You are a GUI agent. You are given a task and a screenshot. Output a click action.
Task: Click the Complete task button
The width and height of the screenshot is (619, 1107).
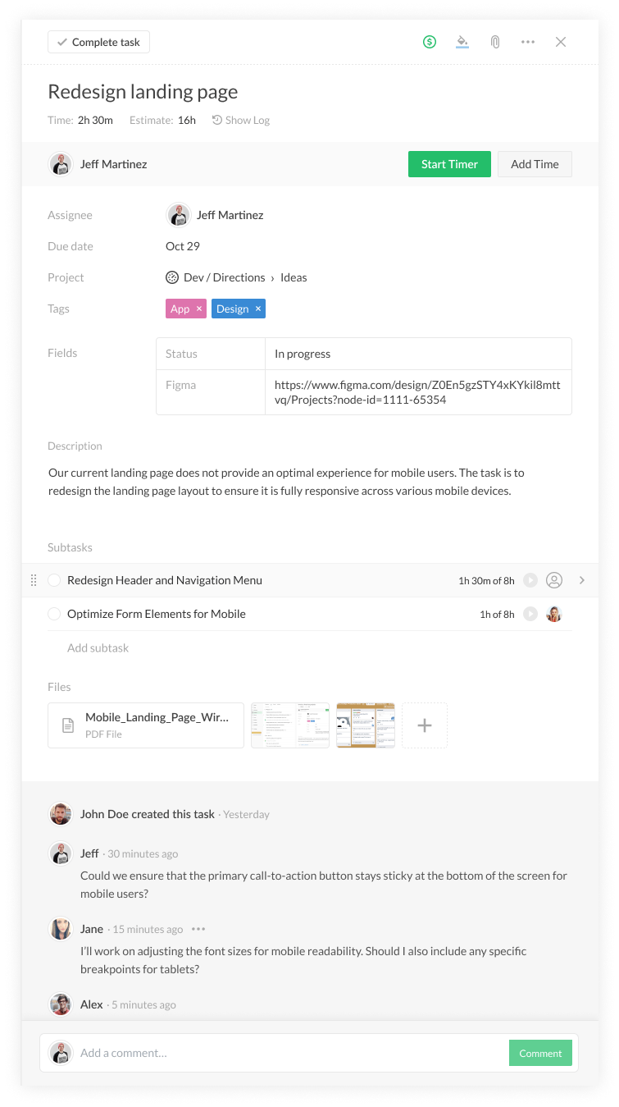[x=98, y=42]
